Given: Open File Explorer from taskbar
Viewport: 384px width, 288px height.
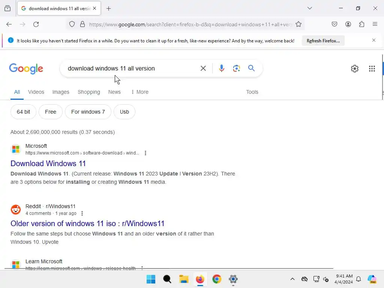Looking at the screenshot, I should 184,279.
